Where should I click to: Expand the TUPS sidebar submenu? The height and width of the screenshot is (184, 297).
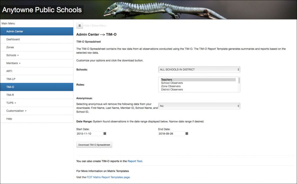11,103
